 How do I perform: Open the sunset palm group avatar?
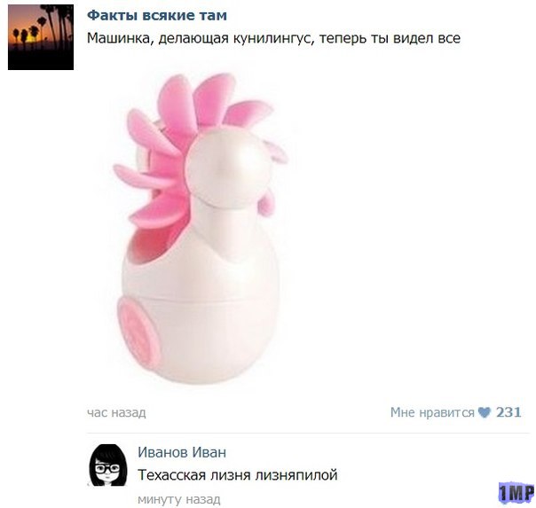pyautogui.click(x=41, y=37)
